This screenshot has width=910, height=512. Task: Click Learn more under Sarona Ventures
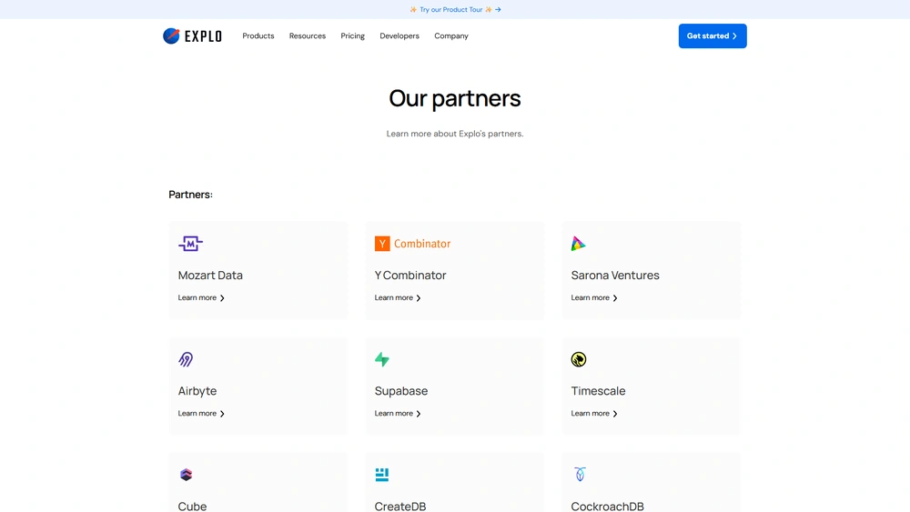(x=594, y=298)
